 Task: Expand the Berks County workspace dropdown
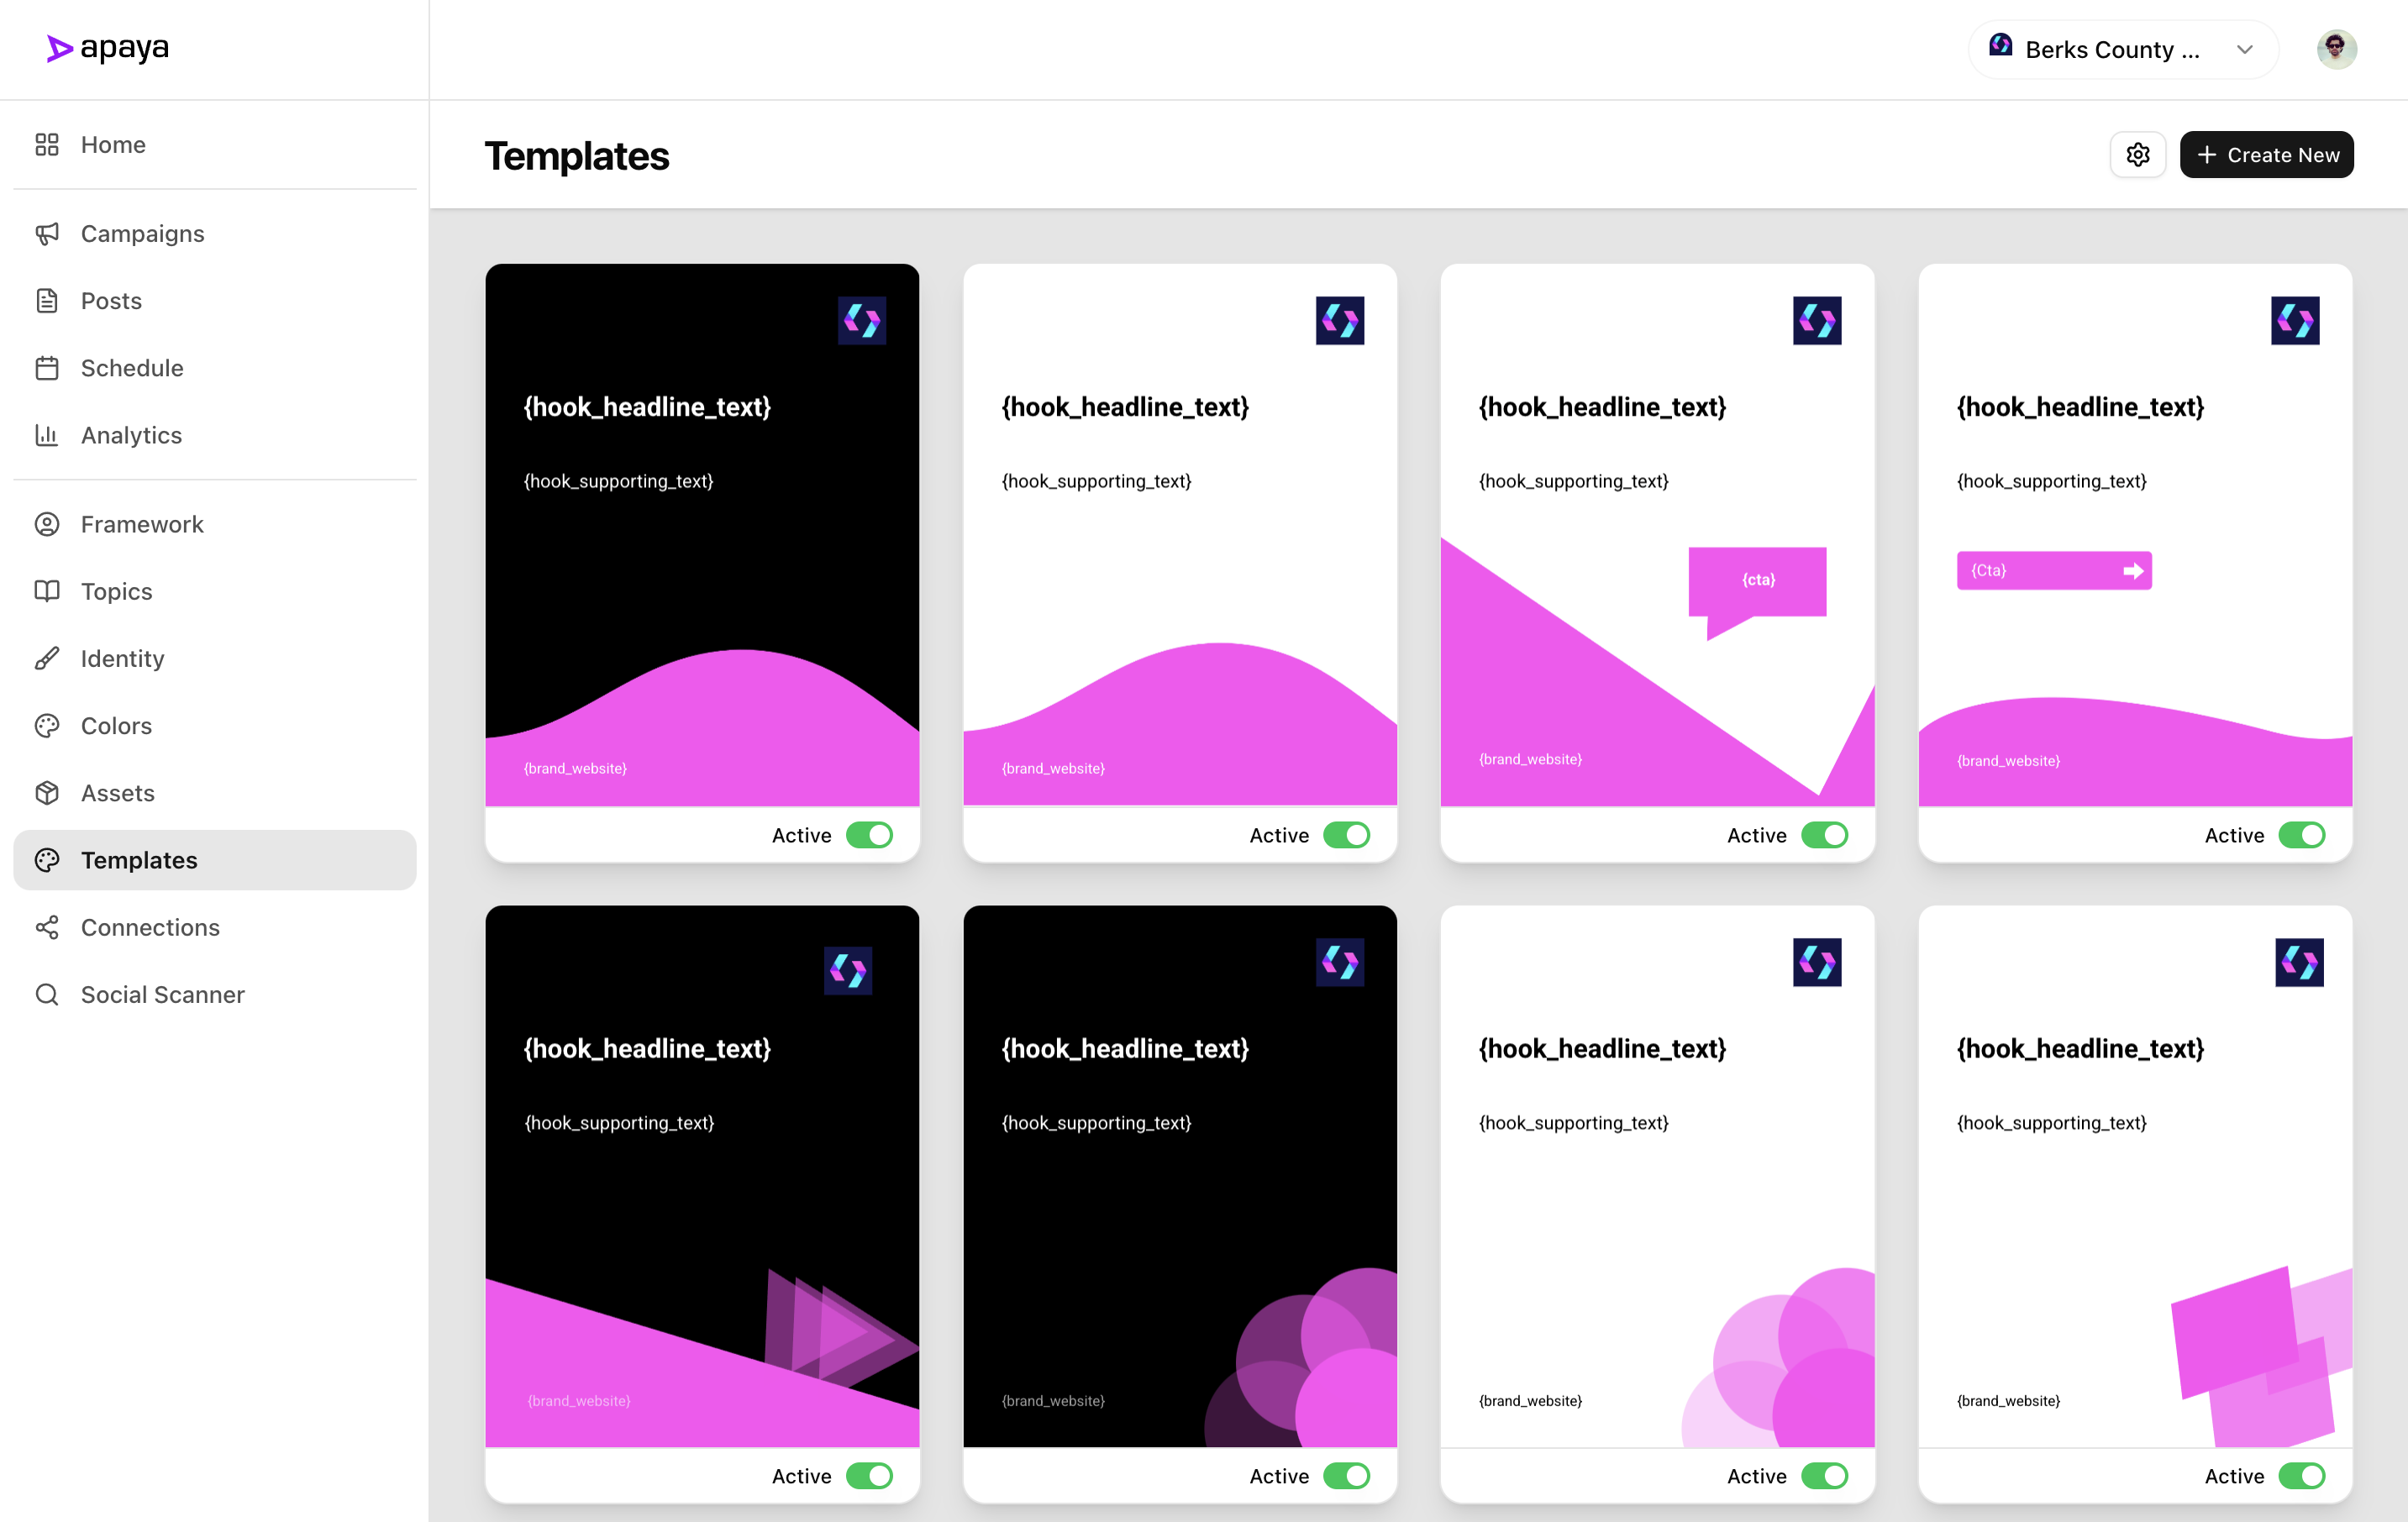click(x=2122, y=49)
